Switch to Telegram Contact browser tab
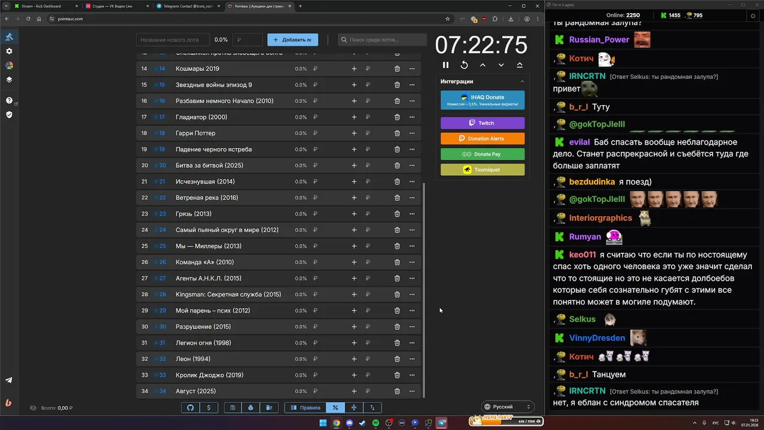The image size is (764, 430). point(188,6)
